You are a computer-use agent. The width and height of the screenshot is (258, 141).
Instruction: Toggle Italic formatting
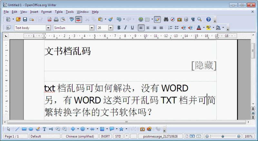[x=125, y=28]
